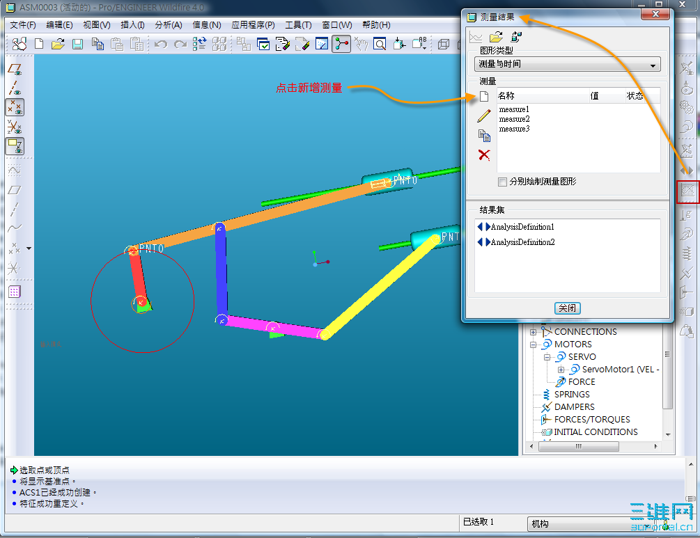Toggle datum axis display
Viewport: 700px width, 538px height.
point(15,88)
